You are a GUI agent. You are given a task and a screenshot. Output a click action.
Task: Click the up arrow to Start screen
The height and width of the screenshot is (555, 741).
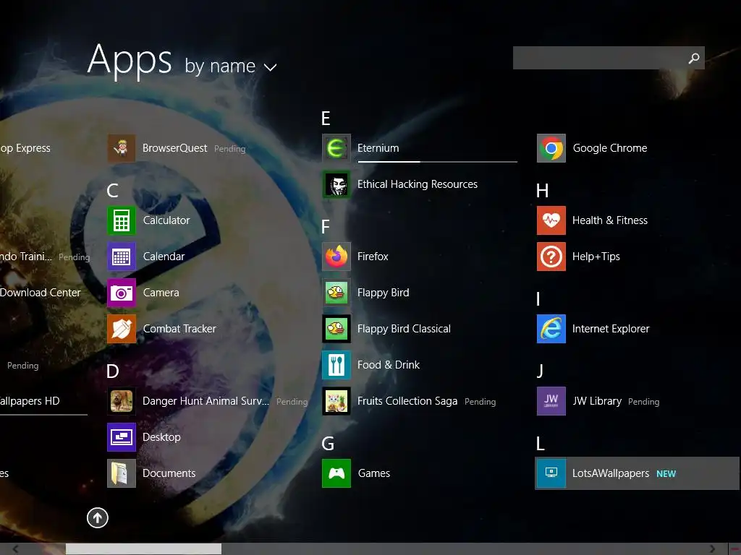click(x=98, y=517)
